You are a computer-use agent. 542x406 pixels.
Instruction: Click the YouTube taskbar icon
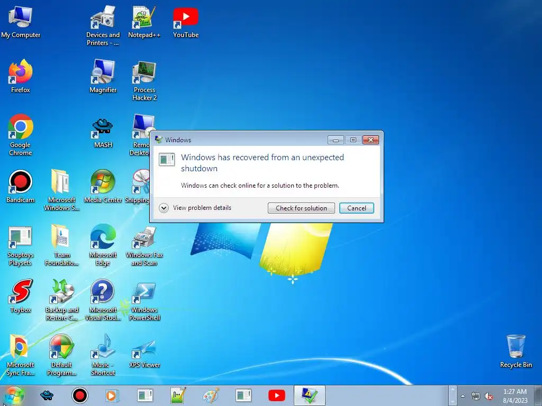[277, 395]
